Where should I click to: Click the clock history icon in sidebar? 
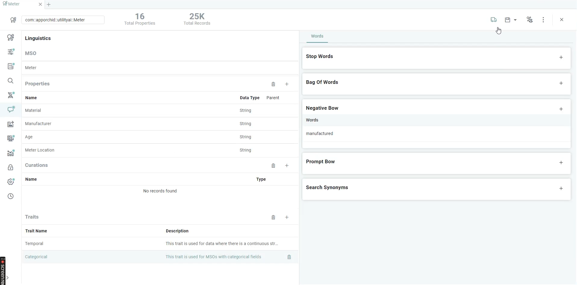coord(11,196)
